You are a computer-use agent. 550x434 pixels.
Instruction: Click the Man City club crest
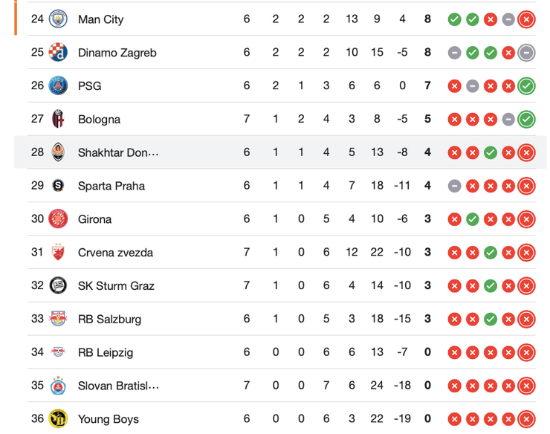[x=58, y=19]
